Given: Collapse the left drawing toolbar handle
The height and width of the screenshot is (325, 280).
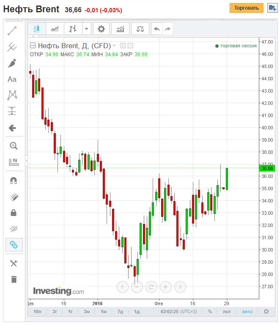Looking at the screenshot, I should pyautogui.click(x=26, y=161).
